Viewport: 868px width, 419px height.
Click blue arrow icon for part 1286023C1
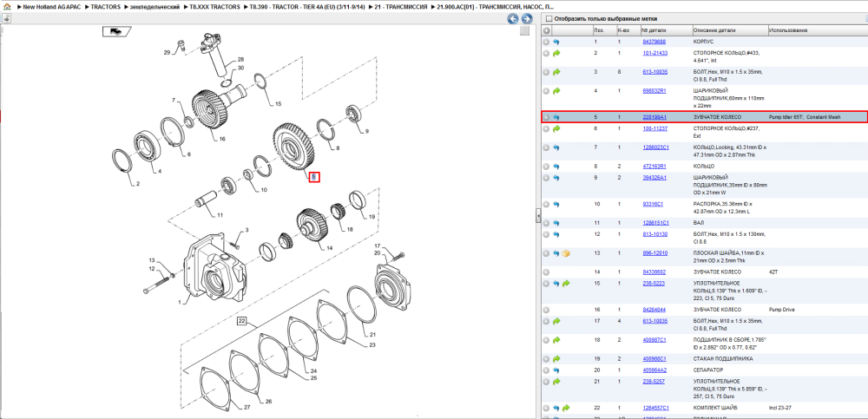556,147
